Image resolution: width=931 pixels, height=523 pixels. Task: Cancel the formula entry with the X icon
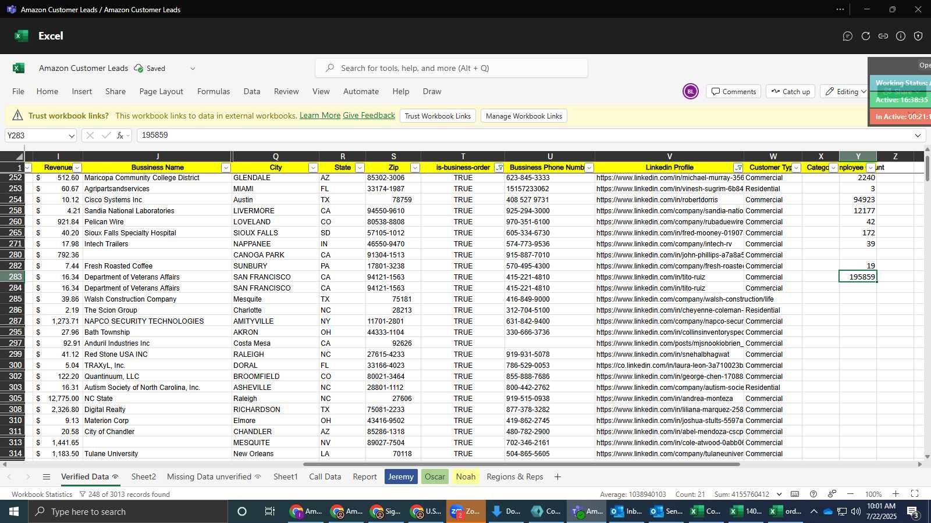[90, 135]
